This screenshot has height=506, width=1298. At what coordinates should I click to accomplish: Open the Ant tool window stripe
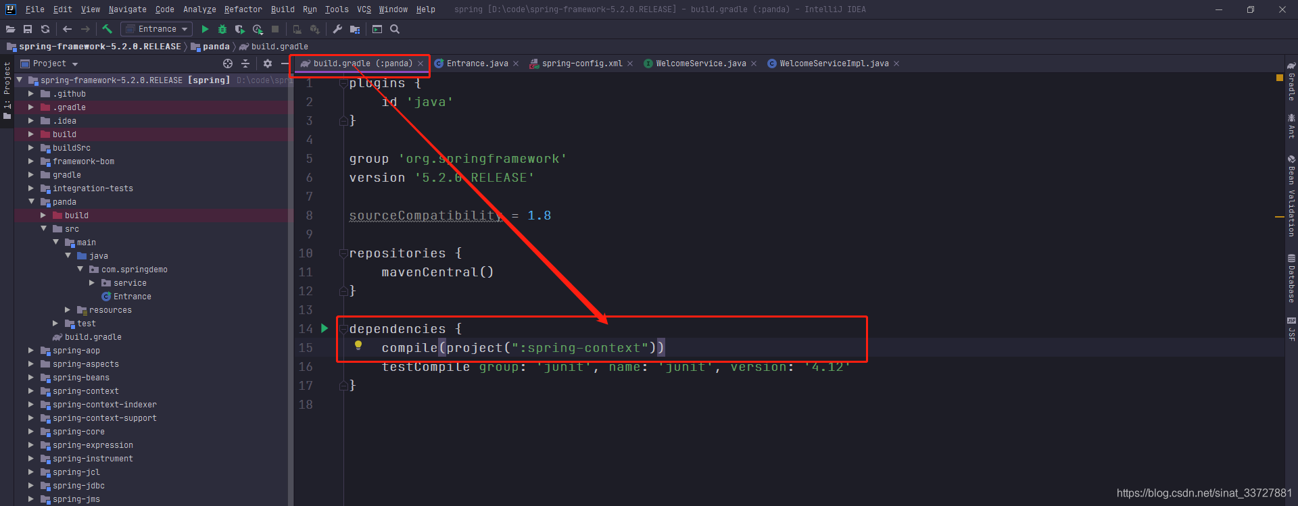(x=1291, y=126)
